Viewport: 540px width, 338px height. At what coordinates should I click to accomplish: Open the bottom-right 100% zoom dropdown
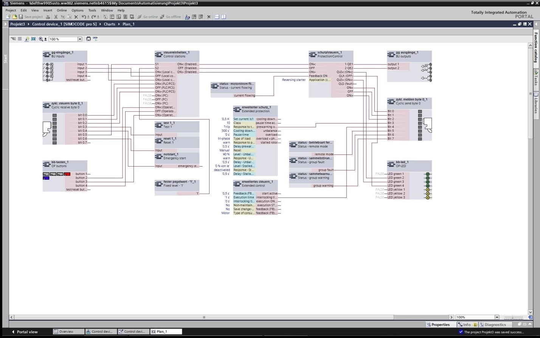pos(497,317)
